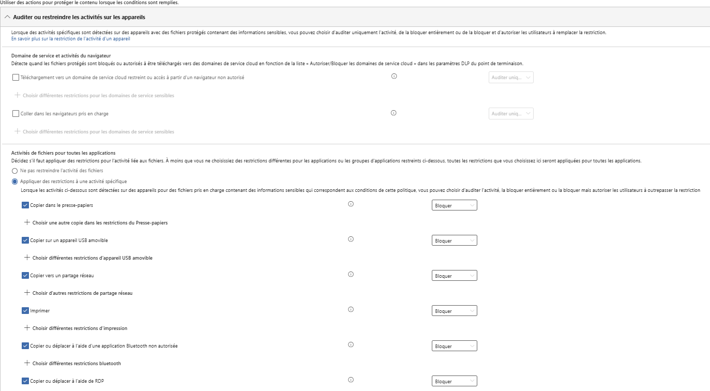The width and height of the screenshot is (710, 391).
Task: Uncheck the Imprimer checkbox
Action: pos(25,311)
